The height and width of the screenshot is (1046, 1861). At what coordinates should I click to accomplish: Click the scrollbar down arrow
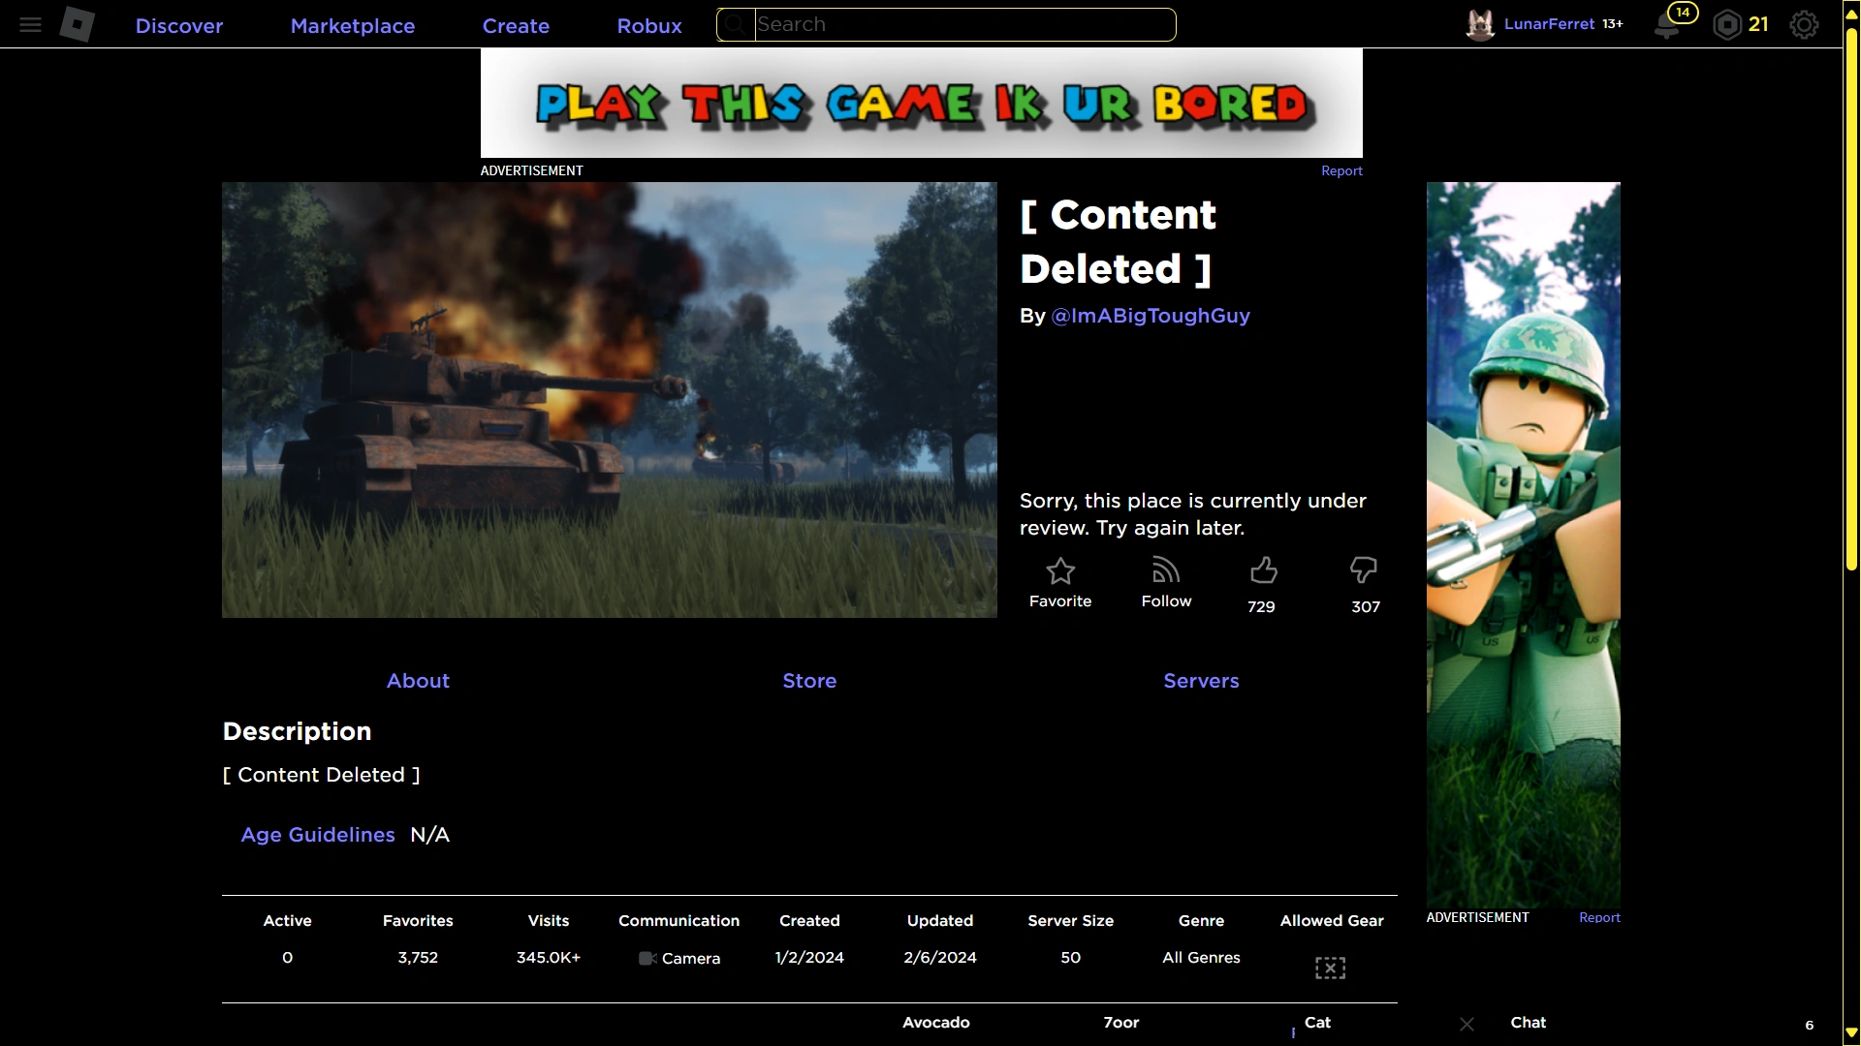(x=1851, y=1033)
